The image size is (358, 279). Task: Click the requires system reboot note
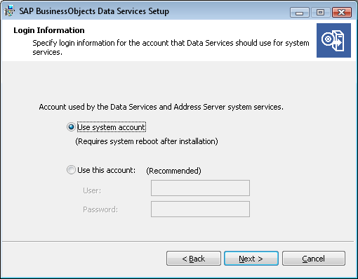[147, 141]
